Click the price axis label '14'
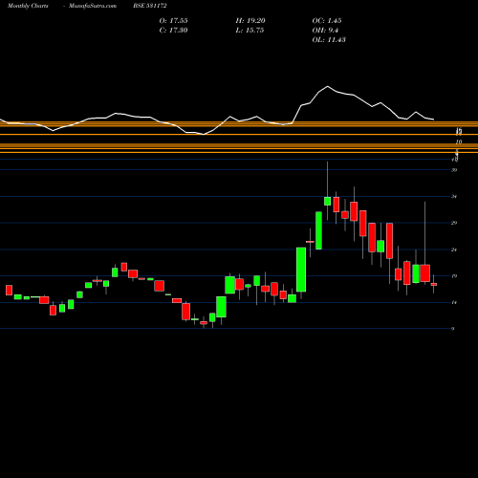 [454, 302]
